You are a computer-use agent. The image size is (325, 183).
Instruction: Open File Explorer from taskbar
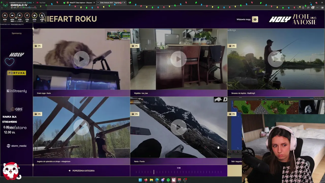151,180
